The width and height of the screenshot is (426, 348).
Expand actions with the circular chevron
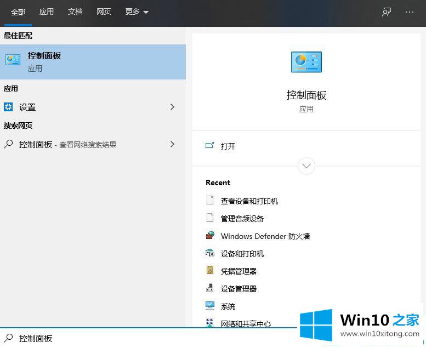click(x=306, y=166)
